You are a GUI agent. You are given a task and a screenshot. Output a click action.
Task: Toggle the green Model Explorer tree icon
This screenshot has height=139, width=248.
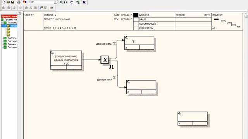78,2
